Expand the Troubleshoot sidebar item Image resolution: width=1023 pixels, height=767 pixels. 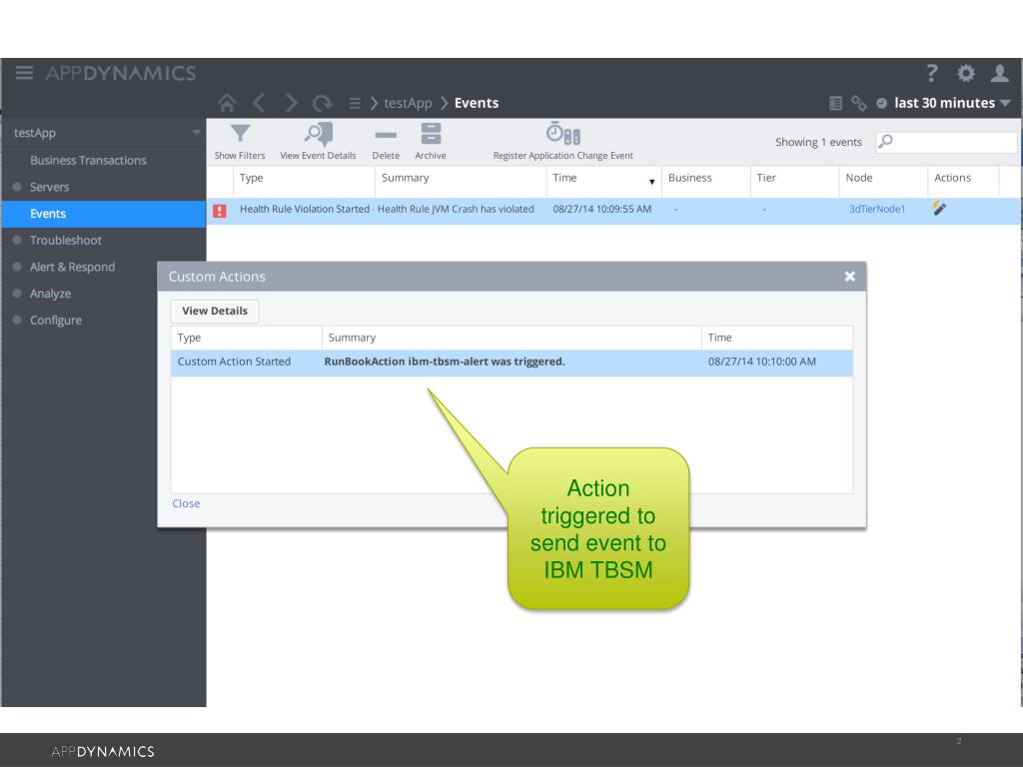tap(17, 240)
